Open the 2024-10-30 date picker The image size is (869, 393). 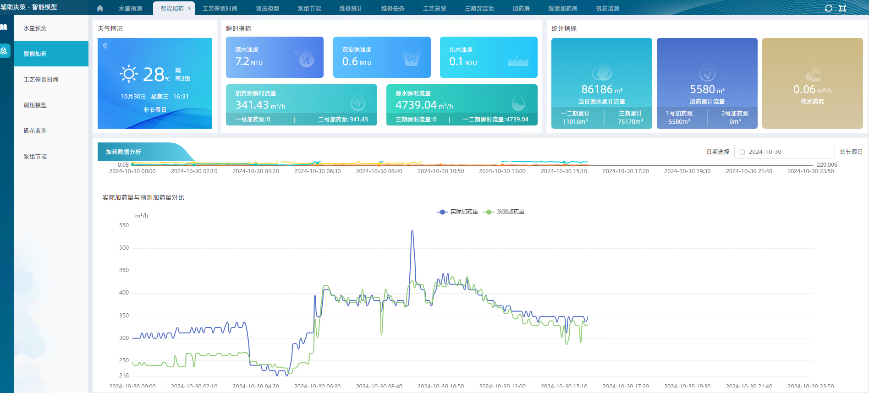click(784, 152)
